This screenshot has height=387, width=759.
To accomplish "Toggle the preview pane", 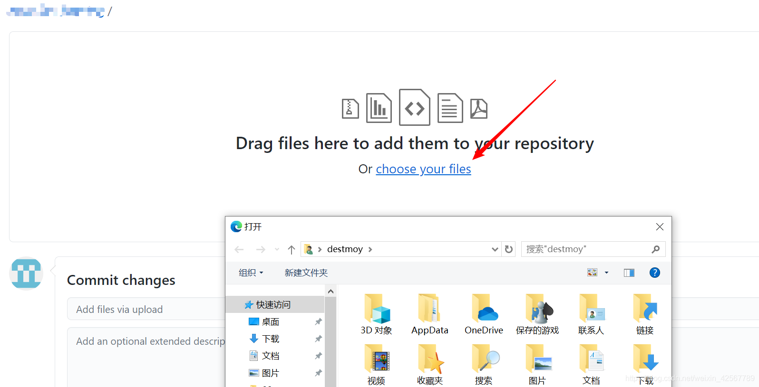I will (x=629, y=273).
